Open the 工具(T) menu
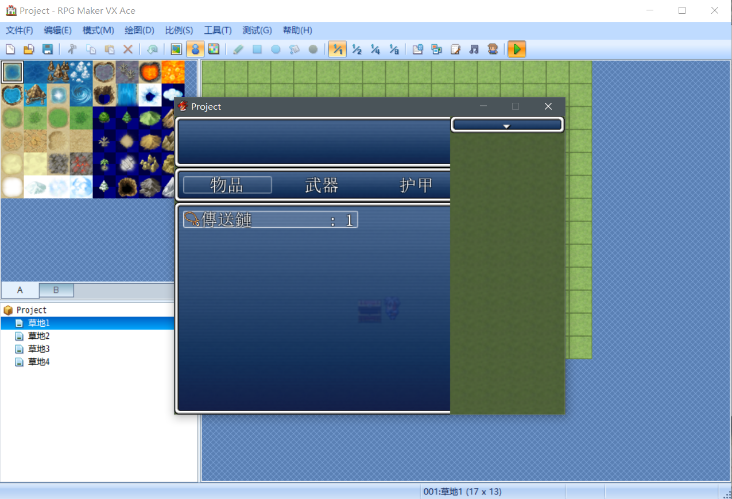 tap(218, 30)
